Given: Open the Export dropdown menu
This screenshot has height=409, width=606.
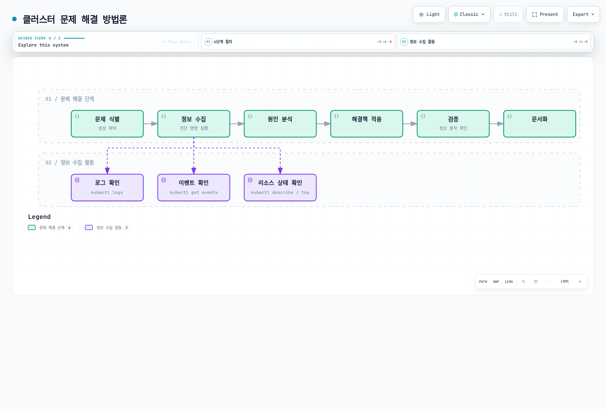Looking at the screenshot, I should pos(583,14).
